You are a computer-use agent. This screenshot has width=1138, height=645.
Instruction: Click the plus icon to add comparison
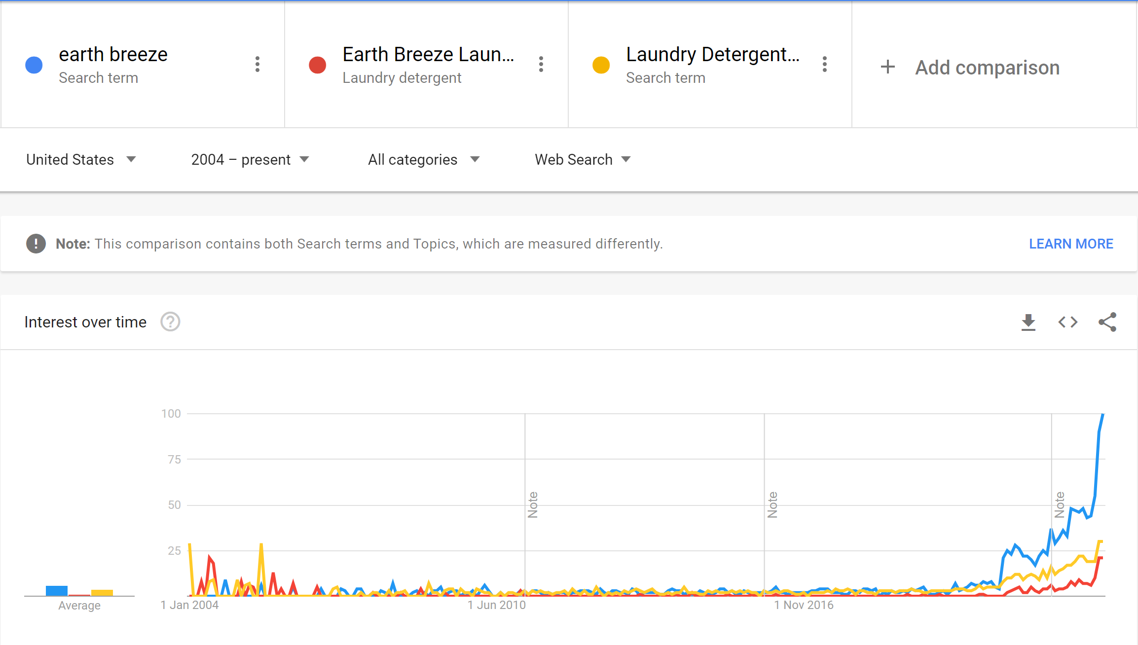coord(887,67)
